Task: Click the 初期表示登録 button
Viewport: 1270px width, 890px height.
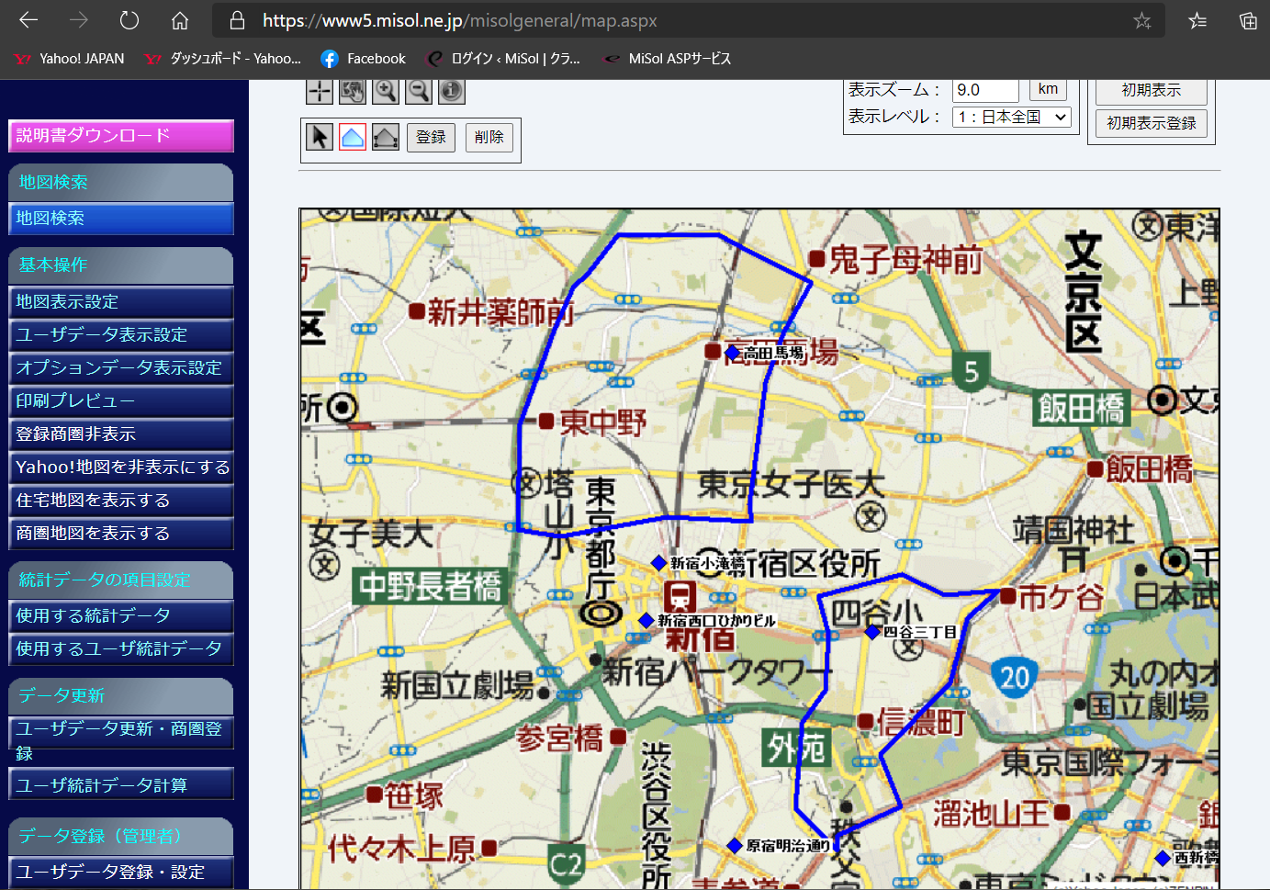Action: (x=1151, y=123)
